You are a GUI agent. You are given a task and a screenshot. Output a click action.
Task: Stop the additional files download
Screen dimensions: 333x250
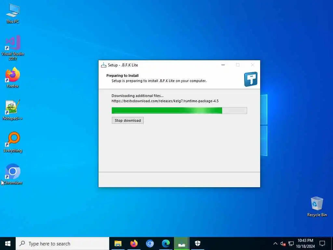tap(127, 120)
